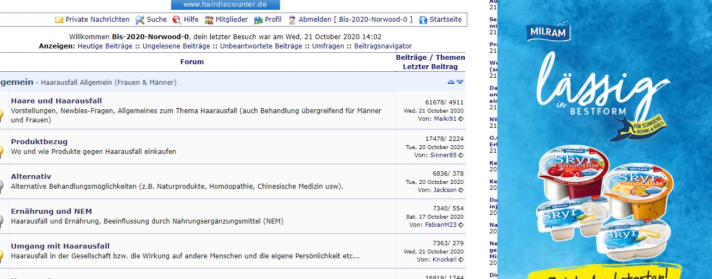The height and width of the screenshot is (279, 712).
Task: Click the Hilfe lifebuoy icon
Action: click(177, 20)
